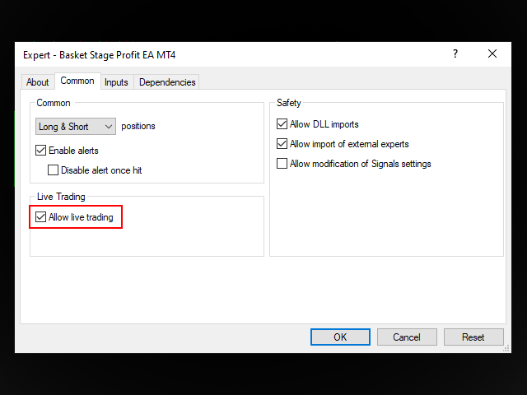Click the Cancel button
The height and width of the screenshot is (395, 527).
407,337
